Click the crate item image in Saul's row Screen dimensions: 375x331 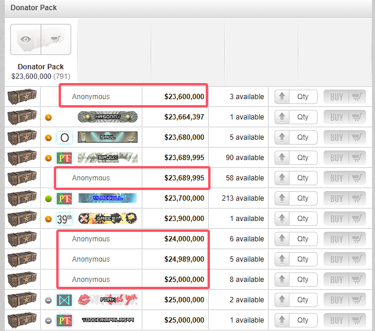[x=23, y=137]
